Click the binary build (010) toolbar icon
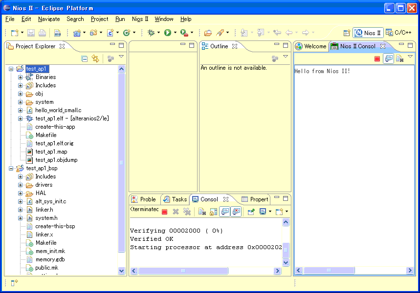Image resolution: width=420 pixels, height=293 pixels. coord(57,33)
